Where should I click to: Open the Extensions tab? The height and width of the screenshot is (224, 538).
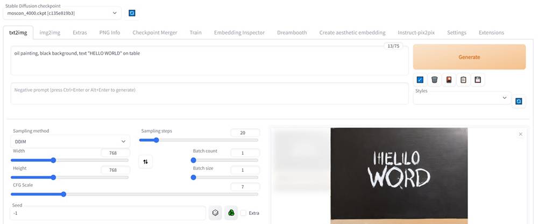pos(491,33)
